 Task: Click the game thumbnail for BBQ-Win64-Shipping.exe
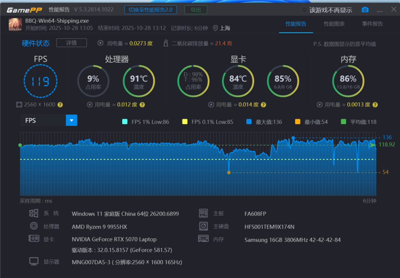(15, 24)
